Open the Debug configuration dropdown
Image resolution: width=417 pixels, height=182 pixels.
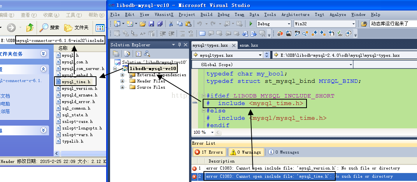289,24
